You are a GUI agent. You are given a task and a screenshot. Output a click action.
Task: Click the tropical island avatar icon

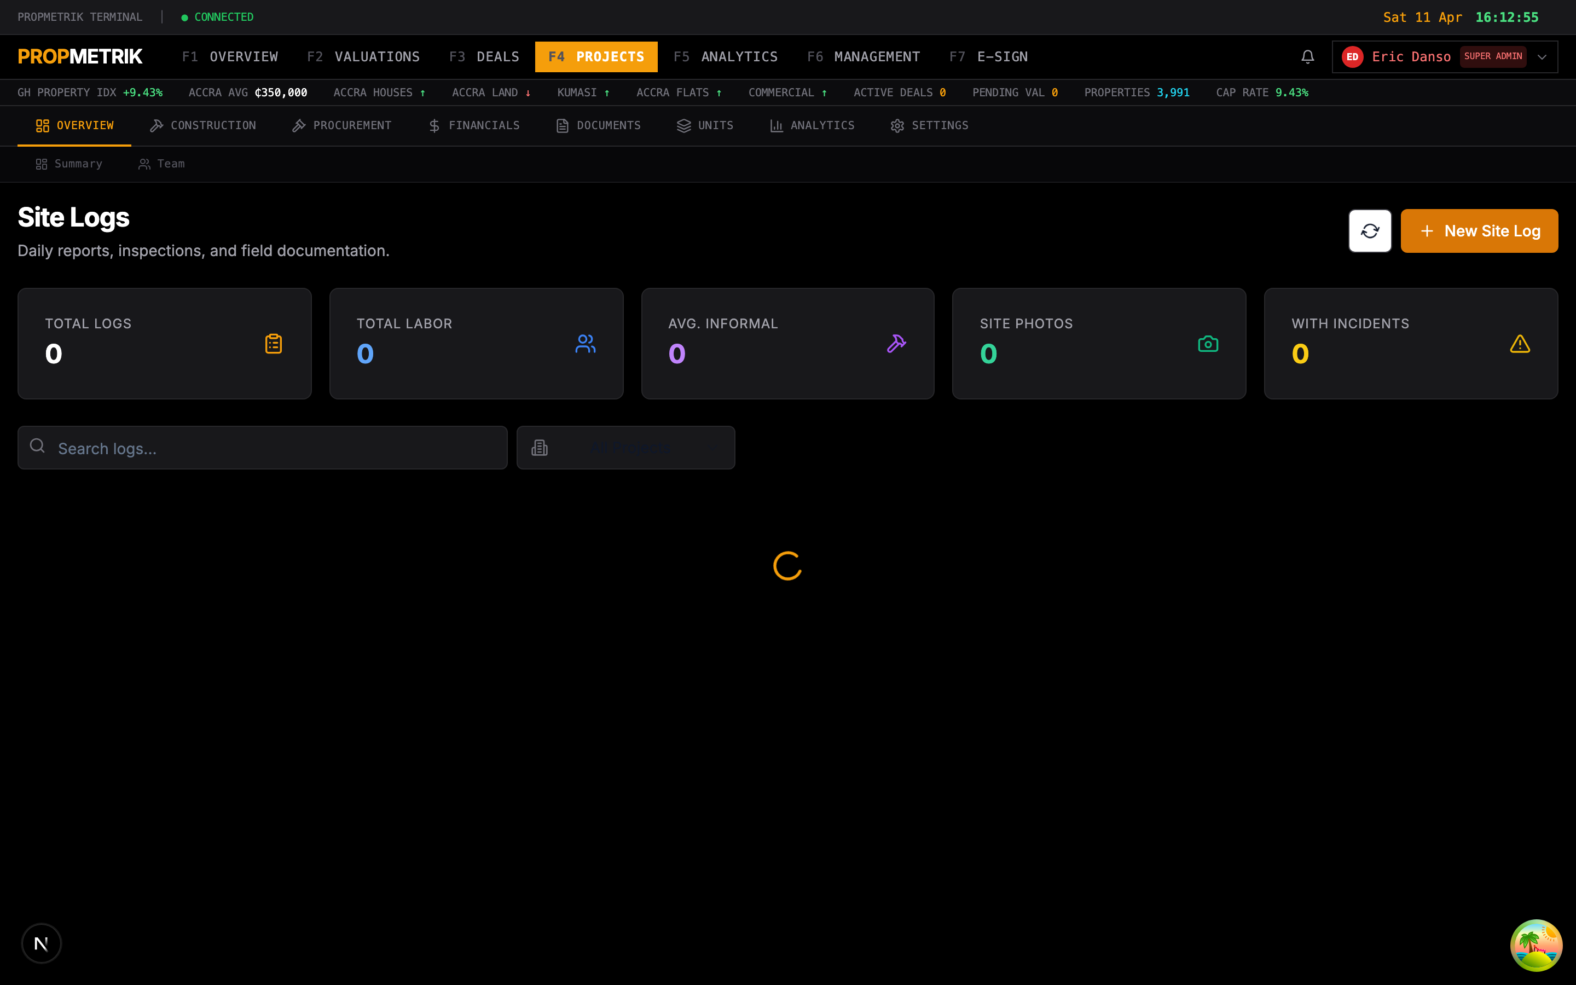(1536, 945)
